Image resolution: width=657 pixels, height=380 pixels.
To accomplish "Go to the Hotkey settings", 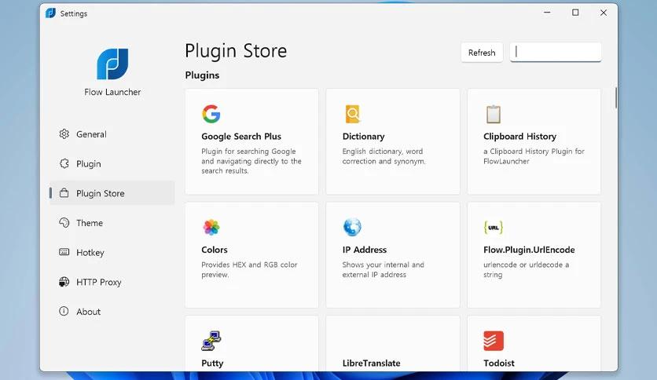I will [112, 252].
